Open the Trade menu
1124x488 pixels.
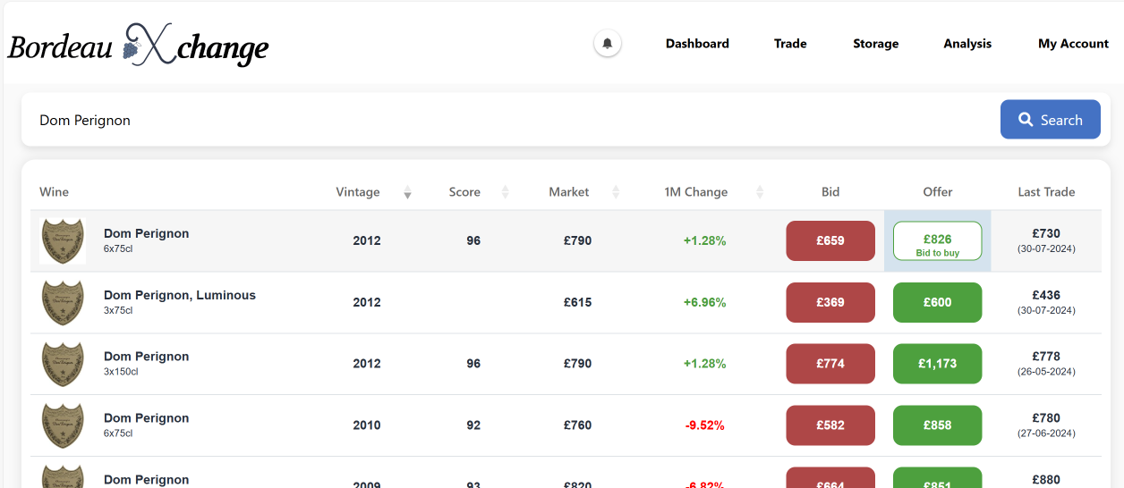point(790,43)
